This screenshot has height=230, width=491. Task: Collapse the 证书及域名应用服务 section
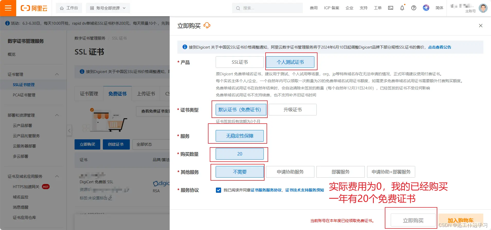(x=57, y=176)
